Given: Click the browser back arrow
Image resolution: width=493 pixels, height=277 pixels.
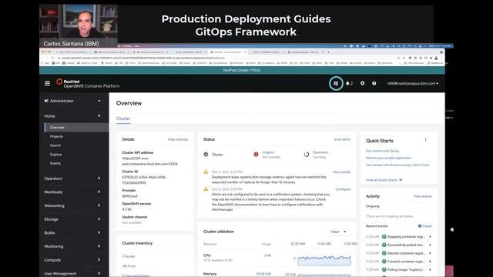Looking at the screenshot, I should 43,58.
